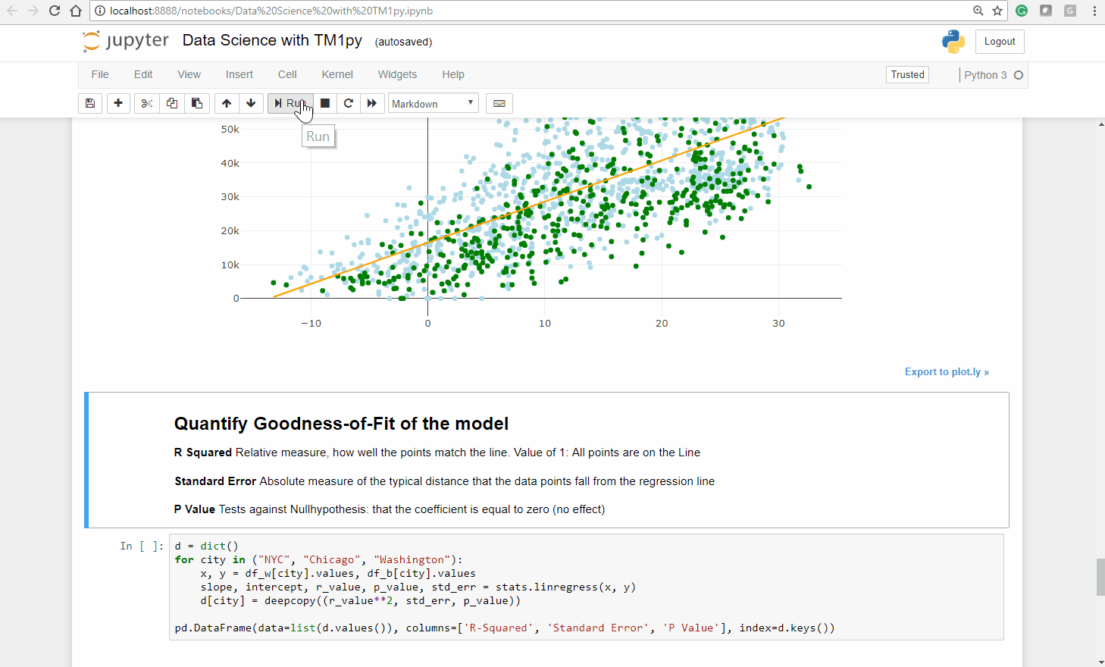1105x667 pixels.
Task: Restart kernel and rerun the whole notebook
Action: (x=372, y=103)
